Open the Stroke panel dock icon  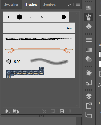(x=89, y=40)
